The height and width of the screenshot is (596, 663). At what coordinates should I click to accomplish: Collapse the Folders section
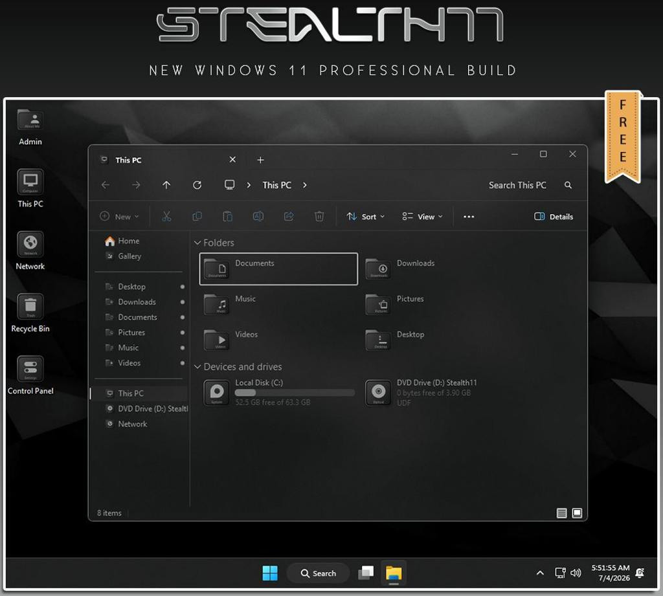click(x=197, y=243)
